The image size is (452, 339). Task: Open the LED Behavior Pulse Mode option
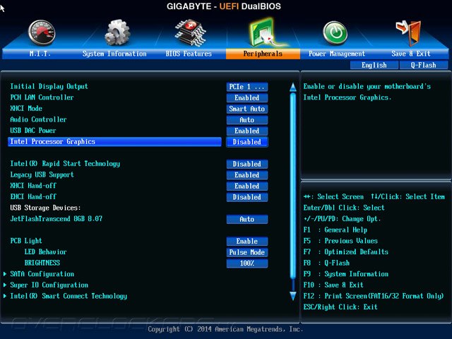click(x=247, y=252)
